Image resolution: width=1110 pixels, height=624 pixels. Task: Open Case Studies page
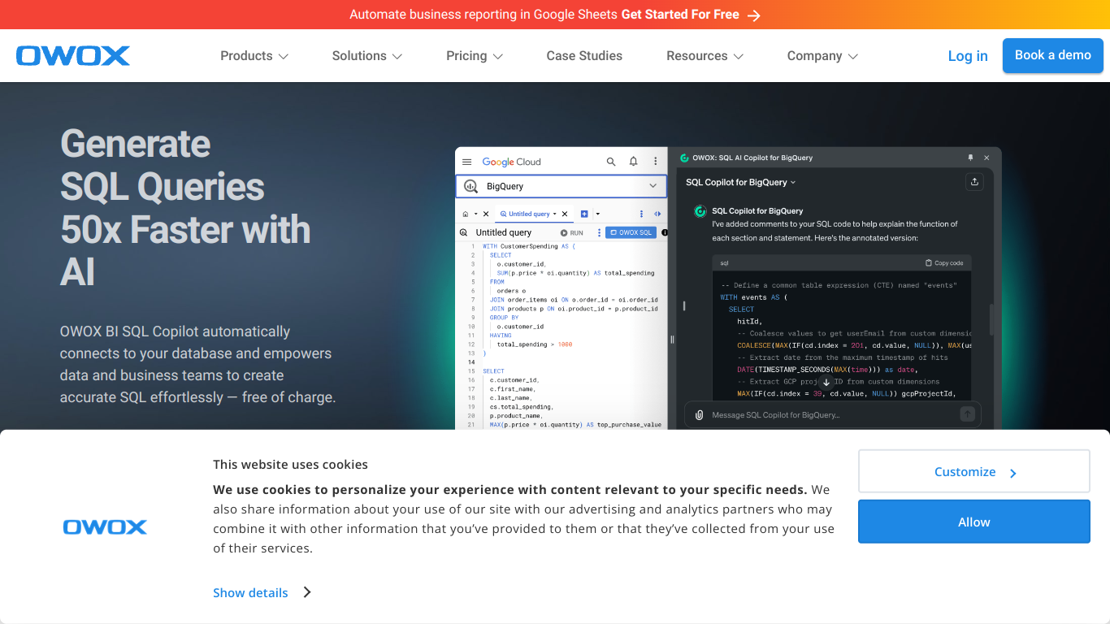click(x=584, y=56)
